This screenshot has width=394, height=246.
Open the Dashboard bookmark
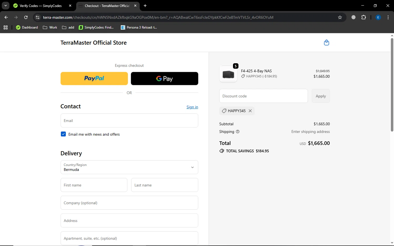[x=27, y=27]
